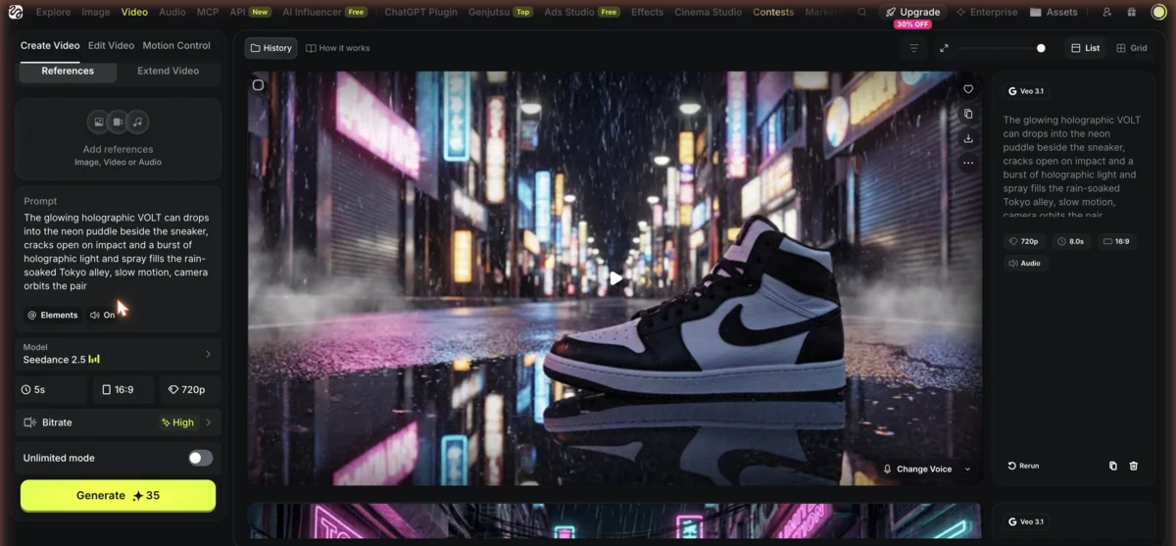
Task: Open the Explore menu
Action: (x=53, y=13)
